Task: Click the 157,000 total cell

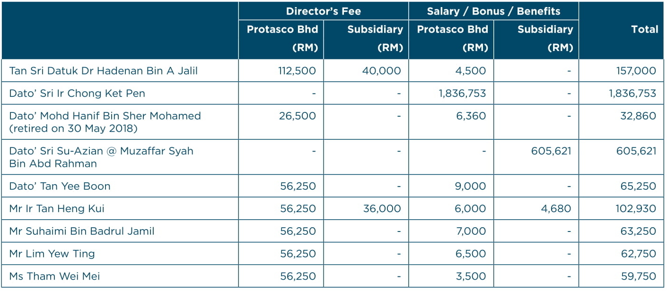Action: tap(635, 71)
